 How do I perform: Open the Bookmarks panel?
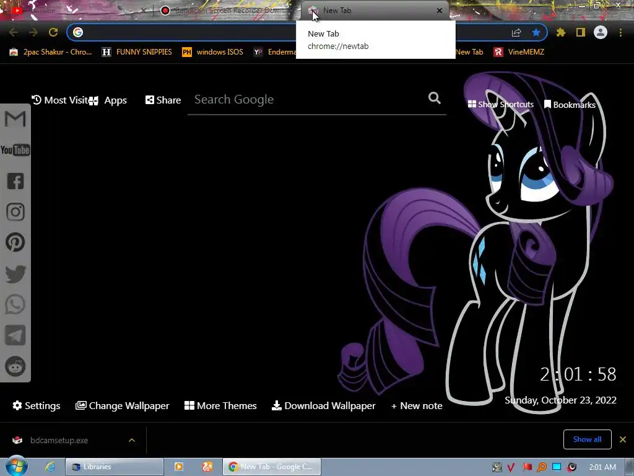(570, 104)
